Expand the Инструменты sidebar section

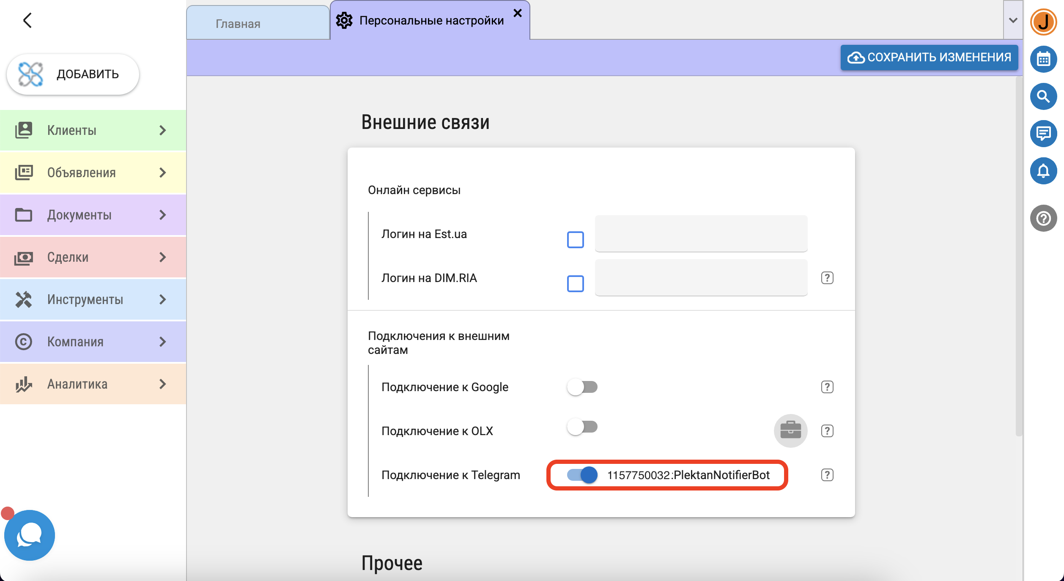point(93,299)
